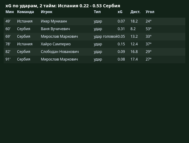Select minute 78' cell
Image resolution: width=189 pixels, height=143 pixels.
click(x=8, y=44)
